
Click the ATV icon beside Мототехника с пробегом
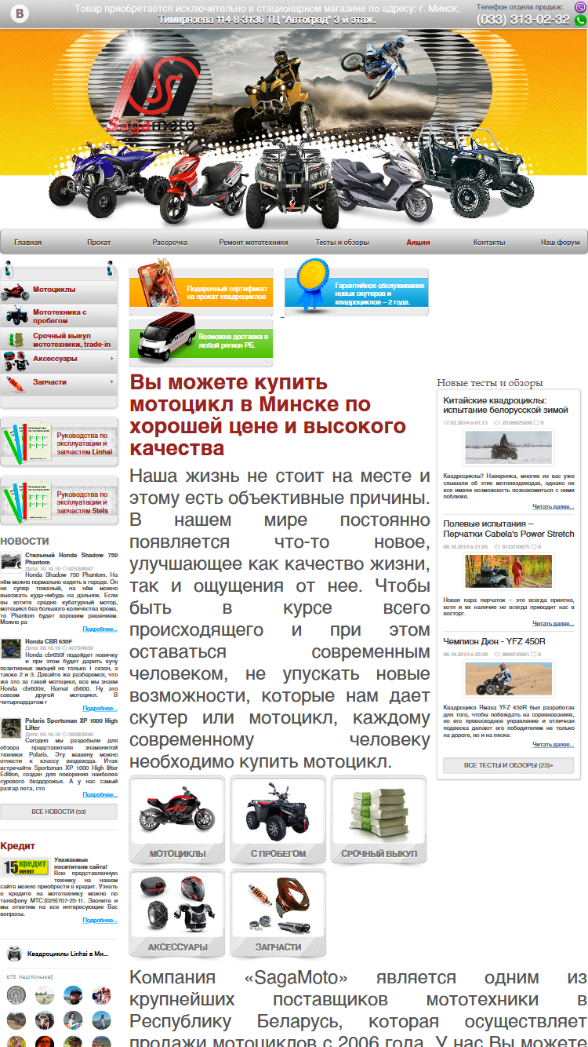tap(16, 316)
